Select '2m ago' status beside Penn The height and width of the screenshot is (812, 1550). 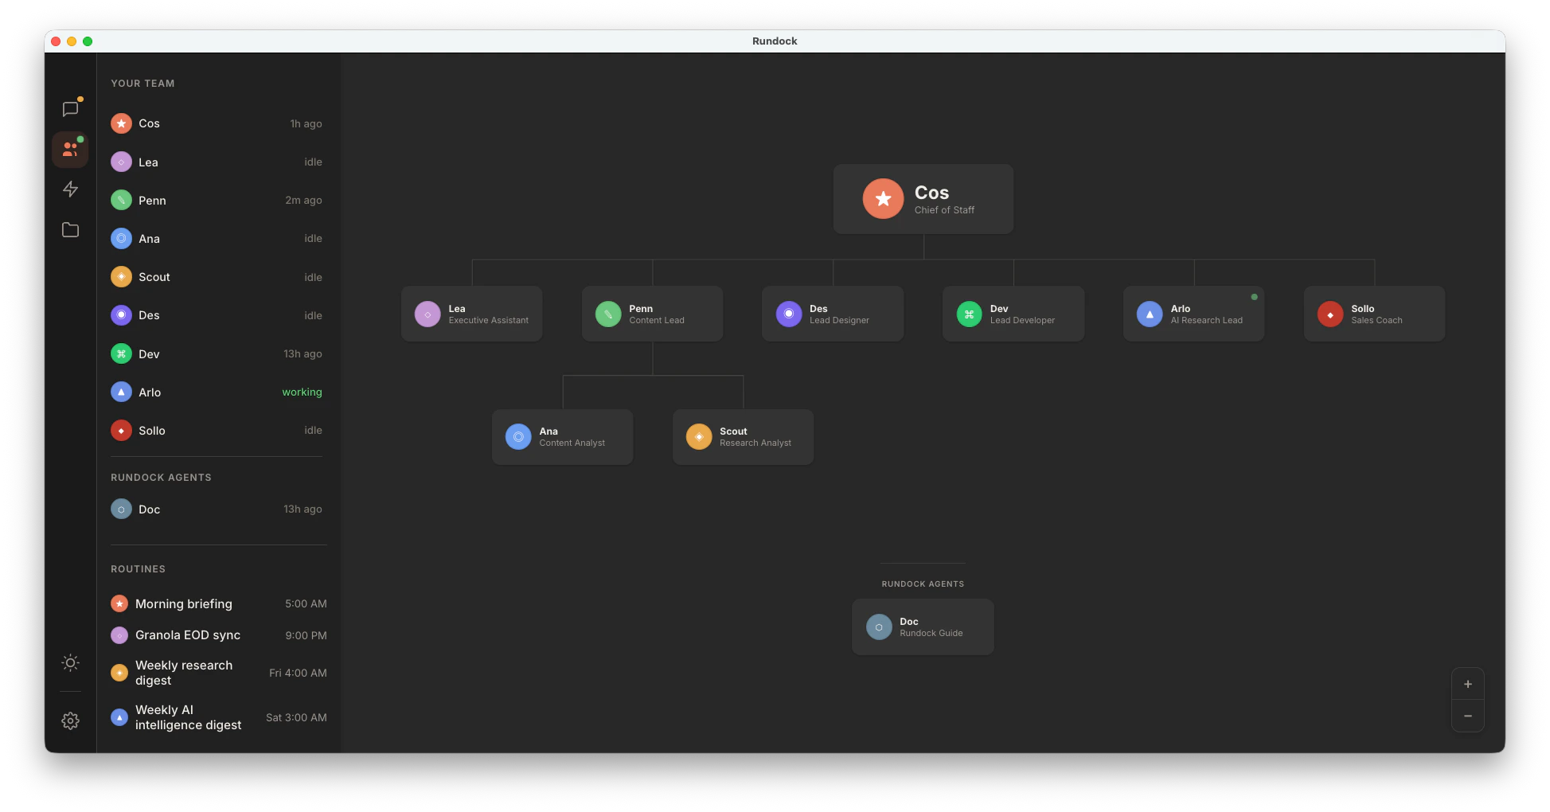[x=303, y=200]
